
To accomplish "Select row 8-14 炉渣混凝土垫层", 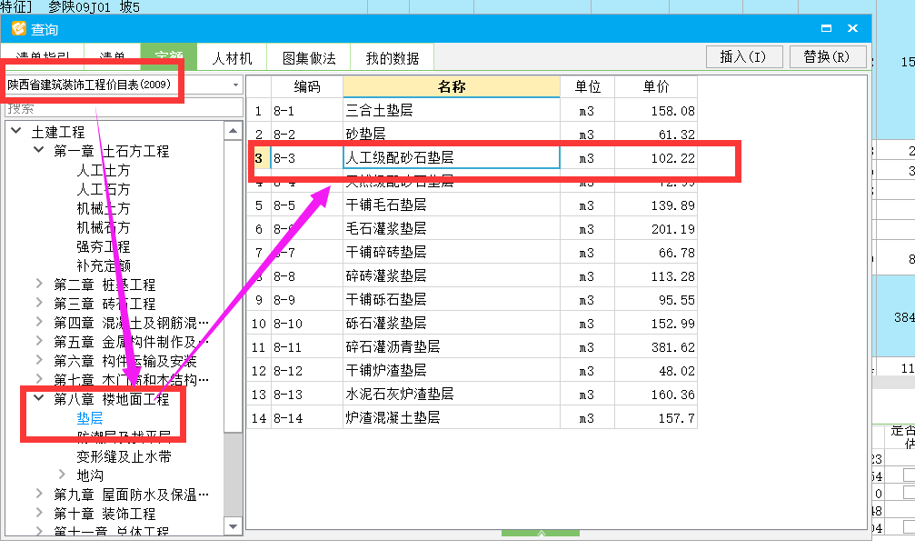I will pyautogui.click(x=472, y=418).
